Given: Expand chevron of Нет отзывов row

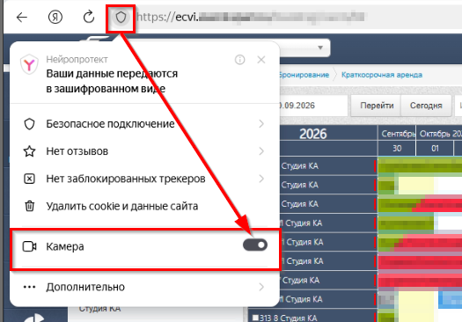Looking at the screenshot, I should pyautogui.click(x=261, y=151).
